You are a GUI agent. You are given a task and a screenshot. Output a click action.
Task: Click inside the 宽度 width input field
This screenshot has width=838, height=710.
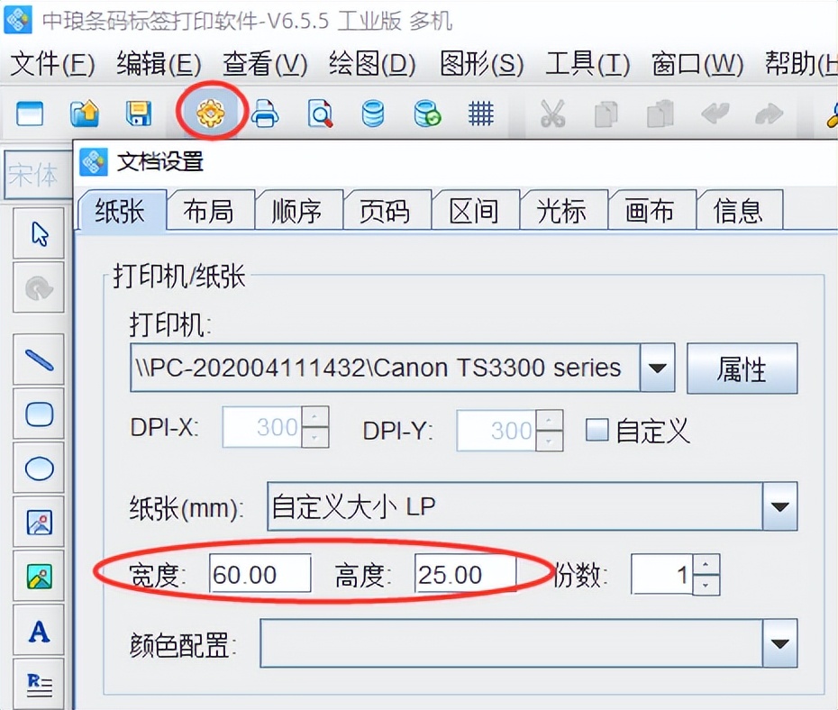tap(259, 574)
